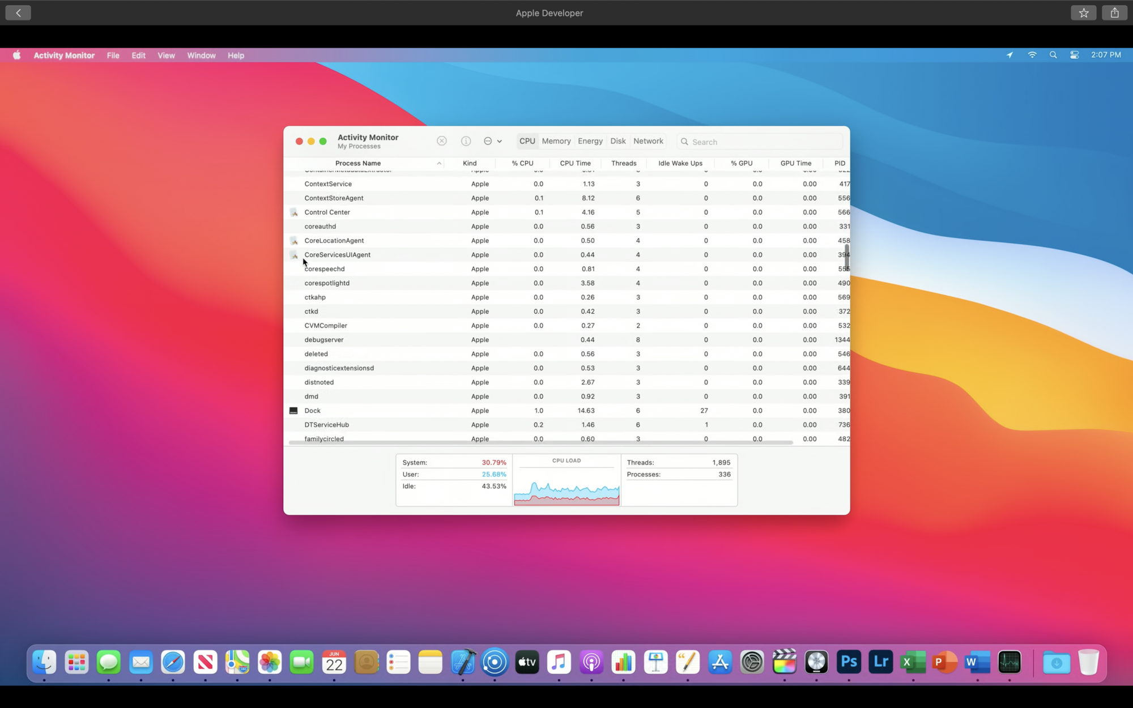Viewport: 1133px width, 708px height.
Task: Open System Preferences in the Dock
Action: pos(752,662)
